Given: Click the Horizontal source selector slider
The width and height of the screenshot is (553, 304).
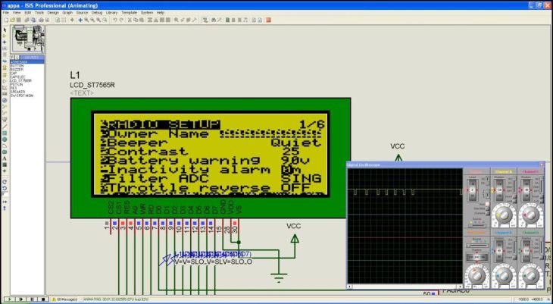Looking at the screenshot, I should click(477, 245).
